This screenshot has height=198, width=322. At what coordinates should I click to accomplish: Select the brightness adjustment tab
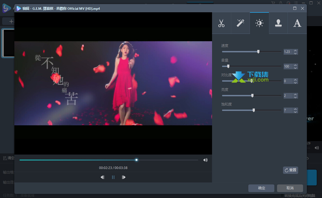pyautogui.click(x=259, y=23)
